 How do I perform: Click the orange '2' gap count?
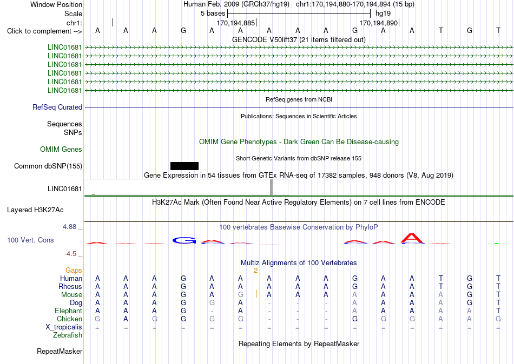click(x=255, y=271)
